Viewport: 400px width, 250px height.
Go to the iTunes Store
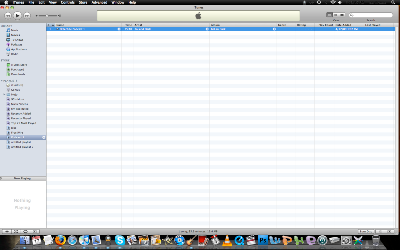19,65
